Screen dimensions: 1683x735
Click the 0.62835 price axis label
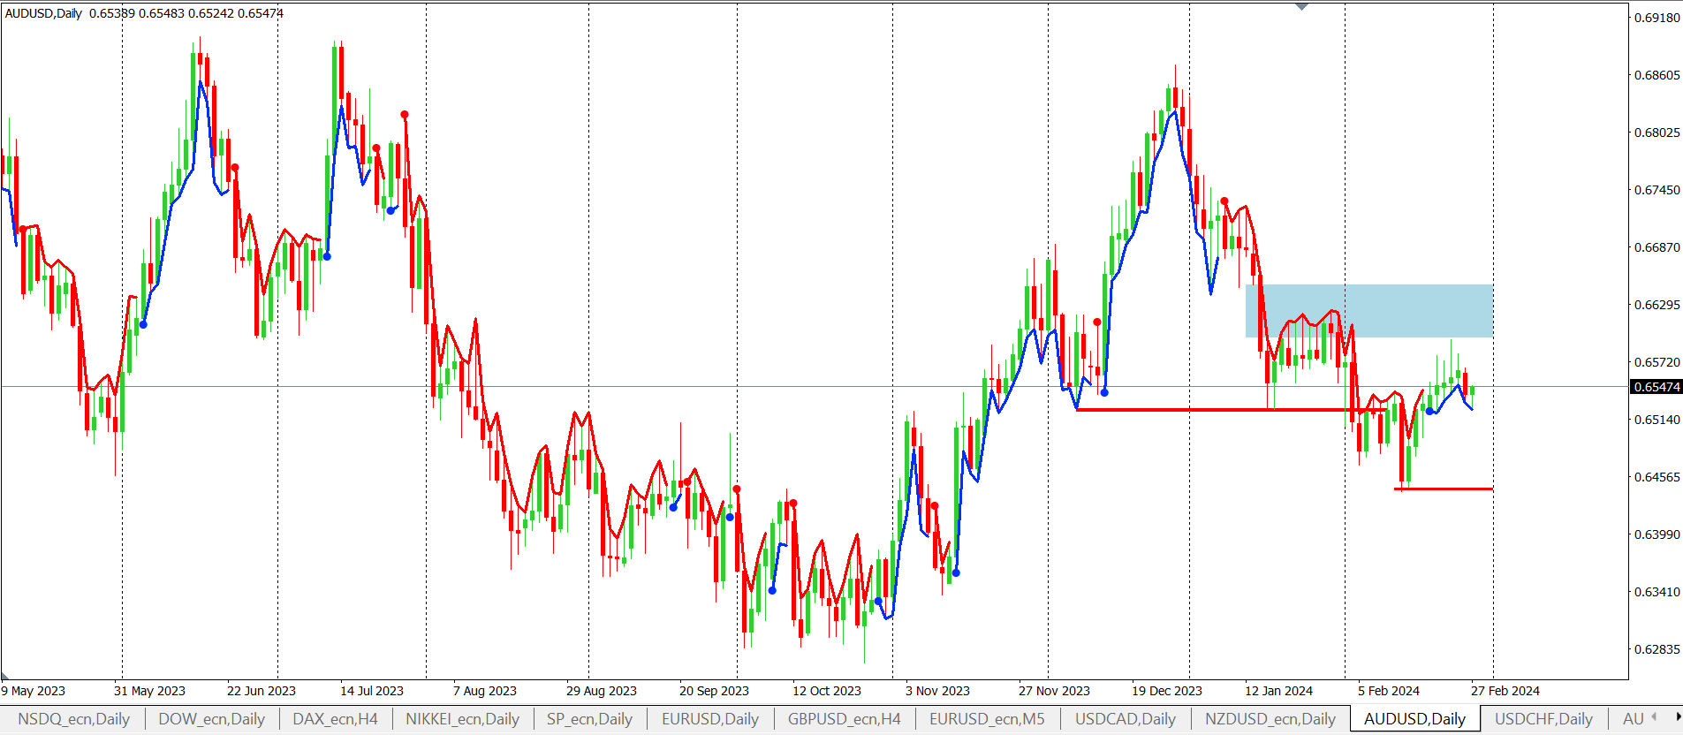(1657, 649)
